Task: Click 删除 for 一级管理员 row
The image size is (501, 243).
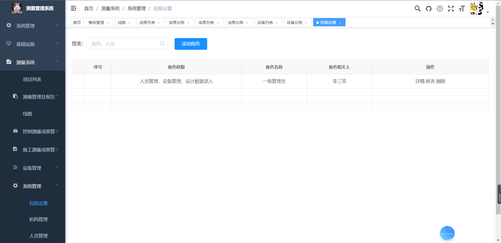Action: [x=441, y=81]
